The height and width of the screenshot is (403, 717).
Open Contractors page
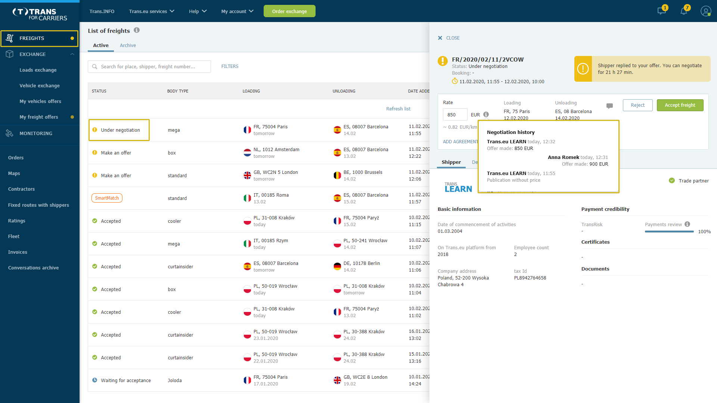coord(21,189)
